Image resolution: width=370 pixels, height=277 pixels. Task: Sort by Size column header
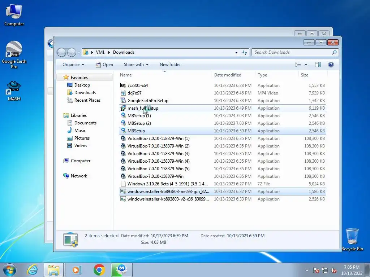313,75
